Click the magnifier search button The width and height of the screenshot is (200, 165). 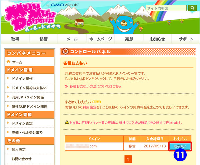[x=192, y=8]
